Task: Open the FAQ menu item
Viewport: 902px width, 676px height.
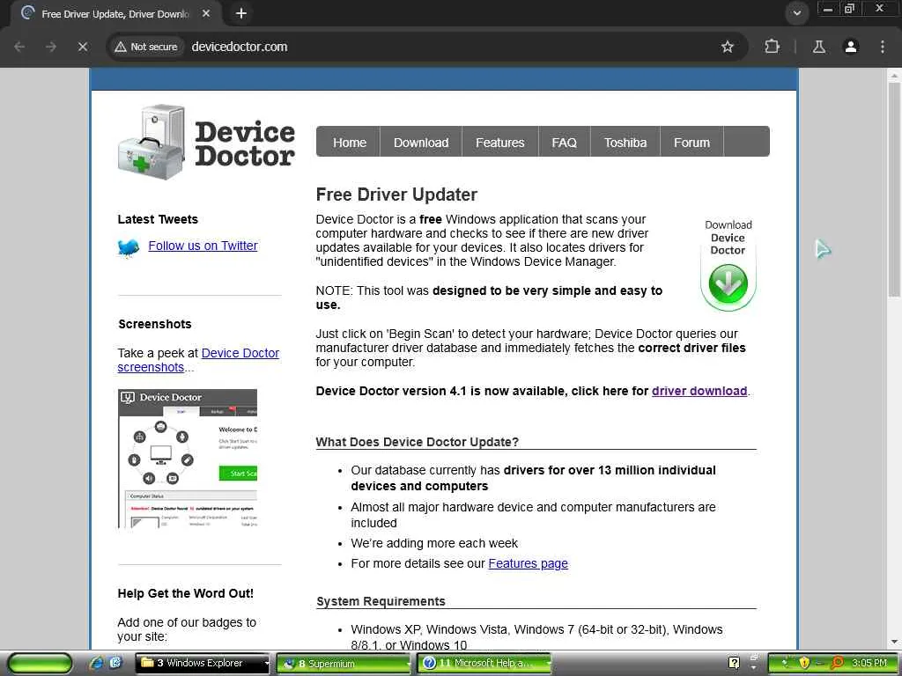Action: 564,142
